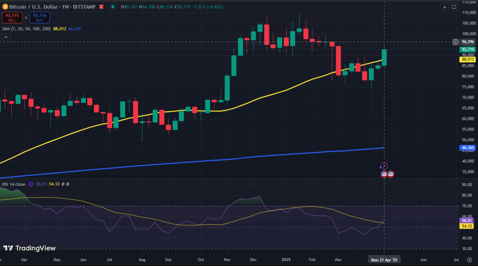
Task: Click the Aug label on time axis
Action: (142, 260)
